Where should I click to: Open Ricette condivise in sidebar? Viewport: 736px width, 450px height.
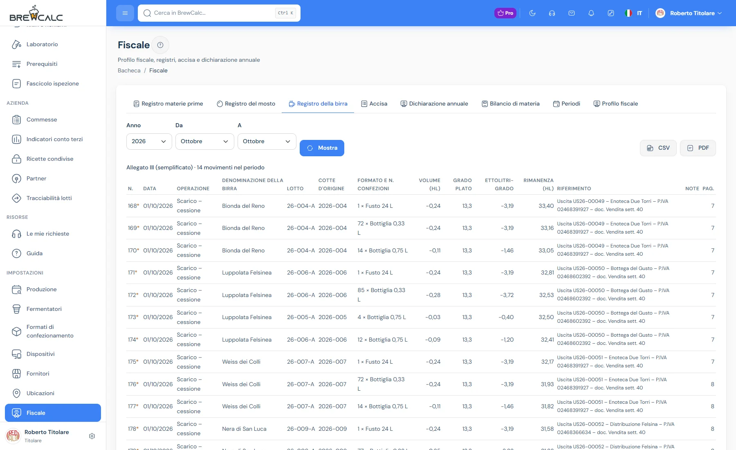pos(53,159)
